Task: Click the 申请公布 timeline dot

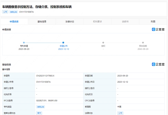Action: click(63, 43)
